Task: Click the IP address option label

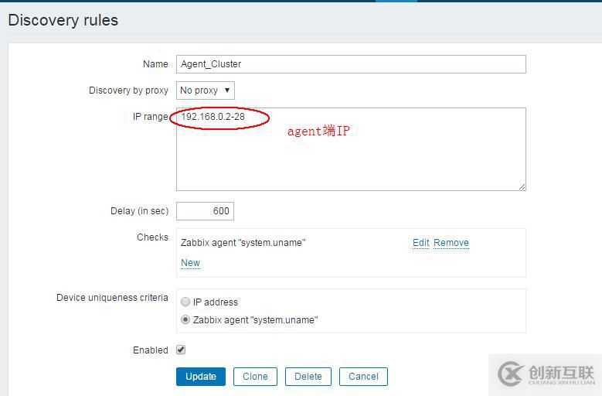Action: tap(216, 302)
